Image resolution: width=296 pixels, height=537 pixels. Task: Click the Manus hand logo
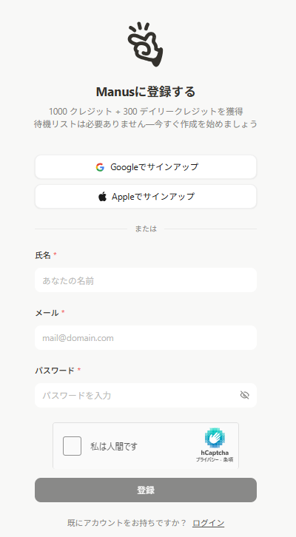(146, 44)
